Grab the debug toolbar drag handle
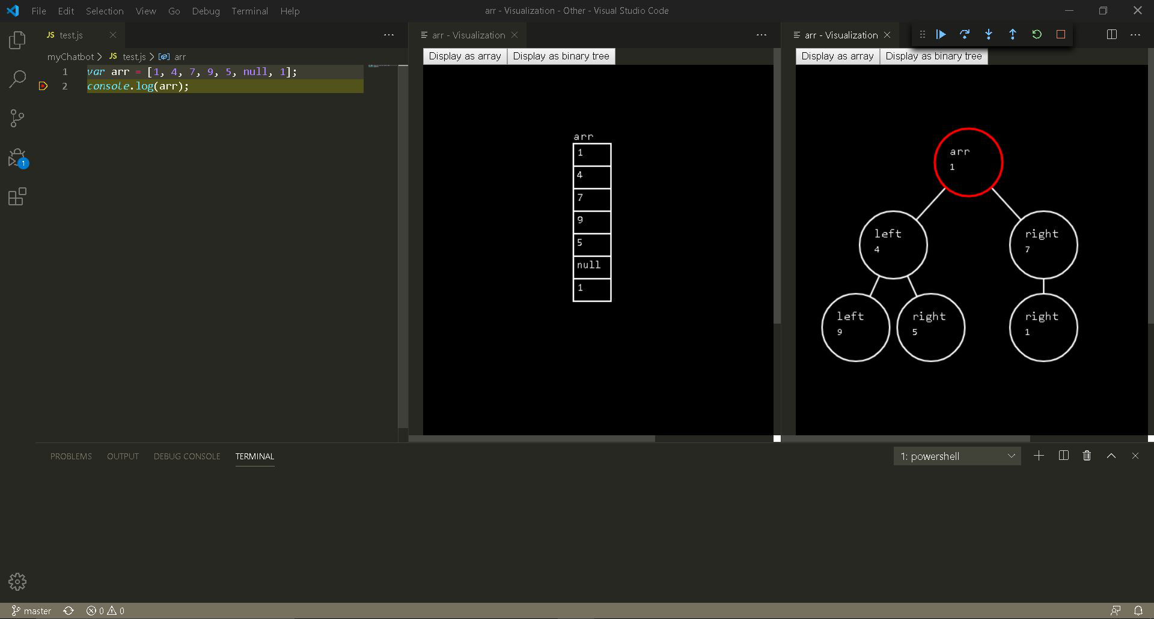 click(922, 35)
